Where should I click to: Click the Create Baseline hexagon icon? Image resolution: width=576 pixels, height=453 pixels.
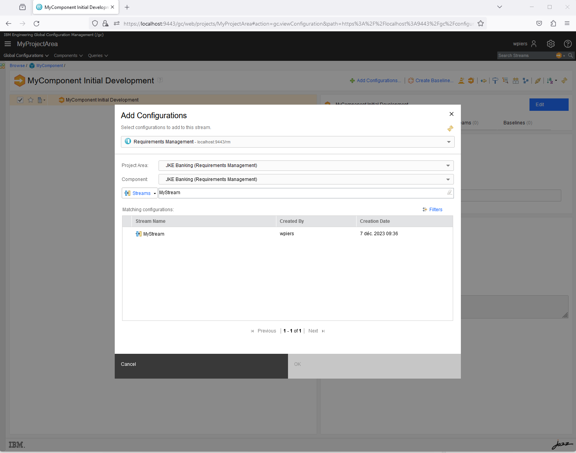point(411,81)
